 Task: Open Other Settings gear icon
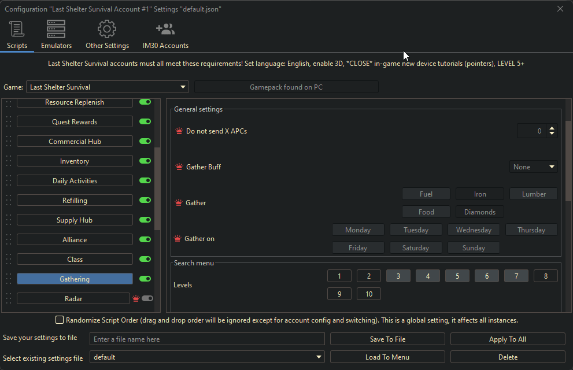click(107, 29)
